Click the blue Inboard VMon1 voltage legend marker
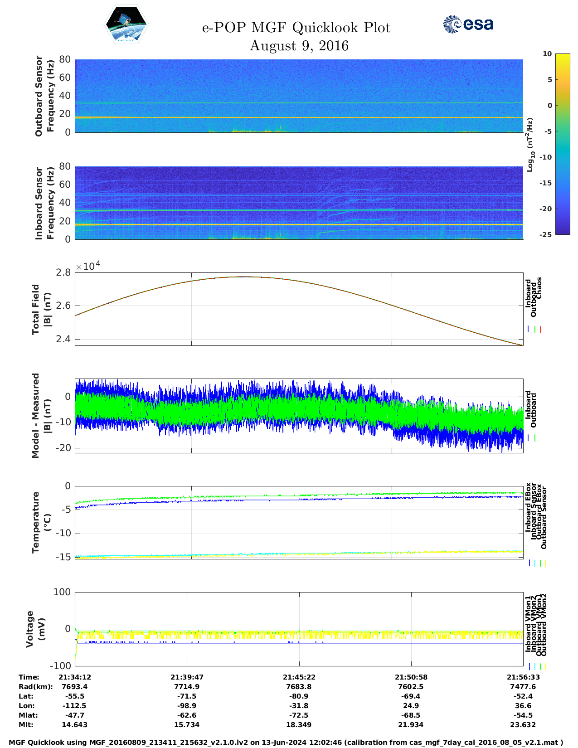 pos(529,666)
